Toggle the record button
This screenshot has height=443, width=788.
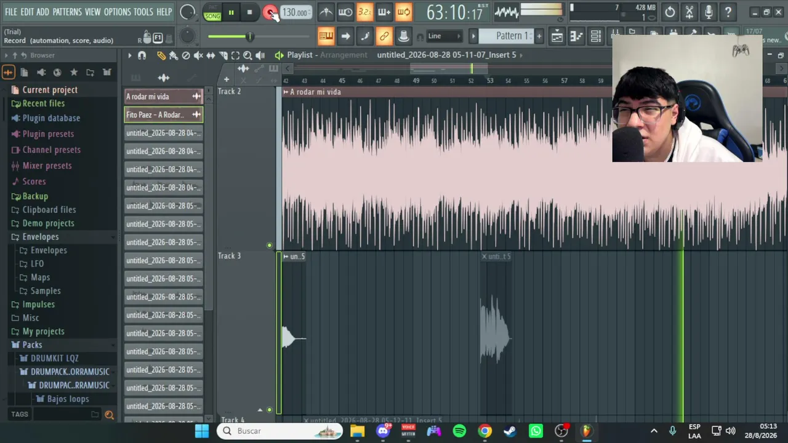tap(270, 12)
